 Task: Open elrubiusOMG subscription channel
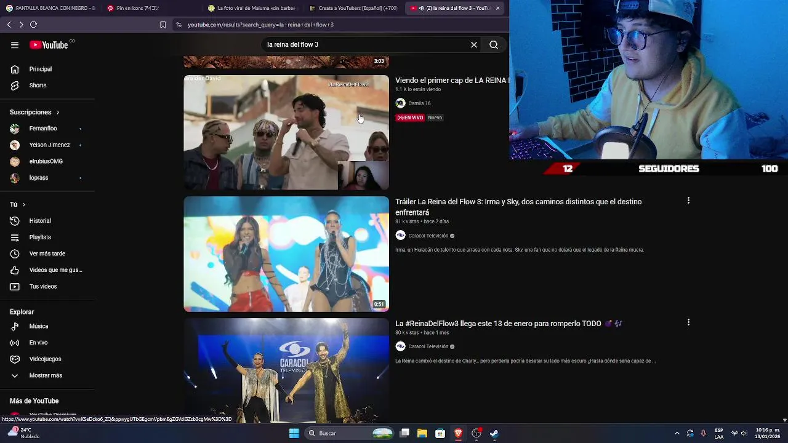47,161
